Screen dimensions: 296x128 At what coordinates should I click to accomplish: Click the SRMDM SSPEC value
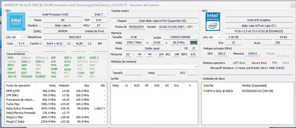63,31
